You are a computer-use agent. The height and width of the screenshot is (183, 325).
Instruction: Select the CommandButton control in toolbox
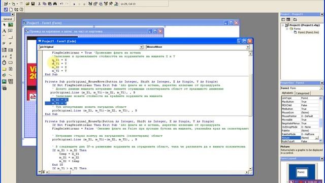[x=10, y=37]
